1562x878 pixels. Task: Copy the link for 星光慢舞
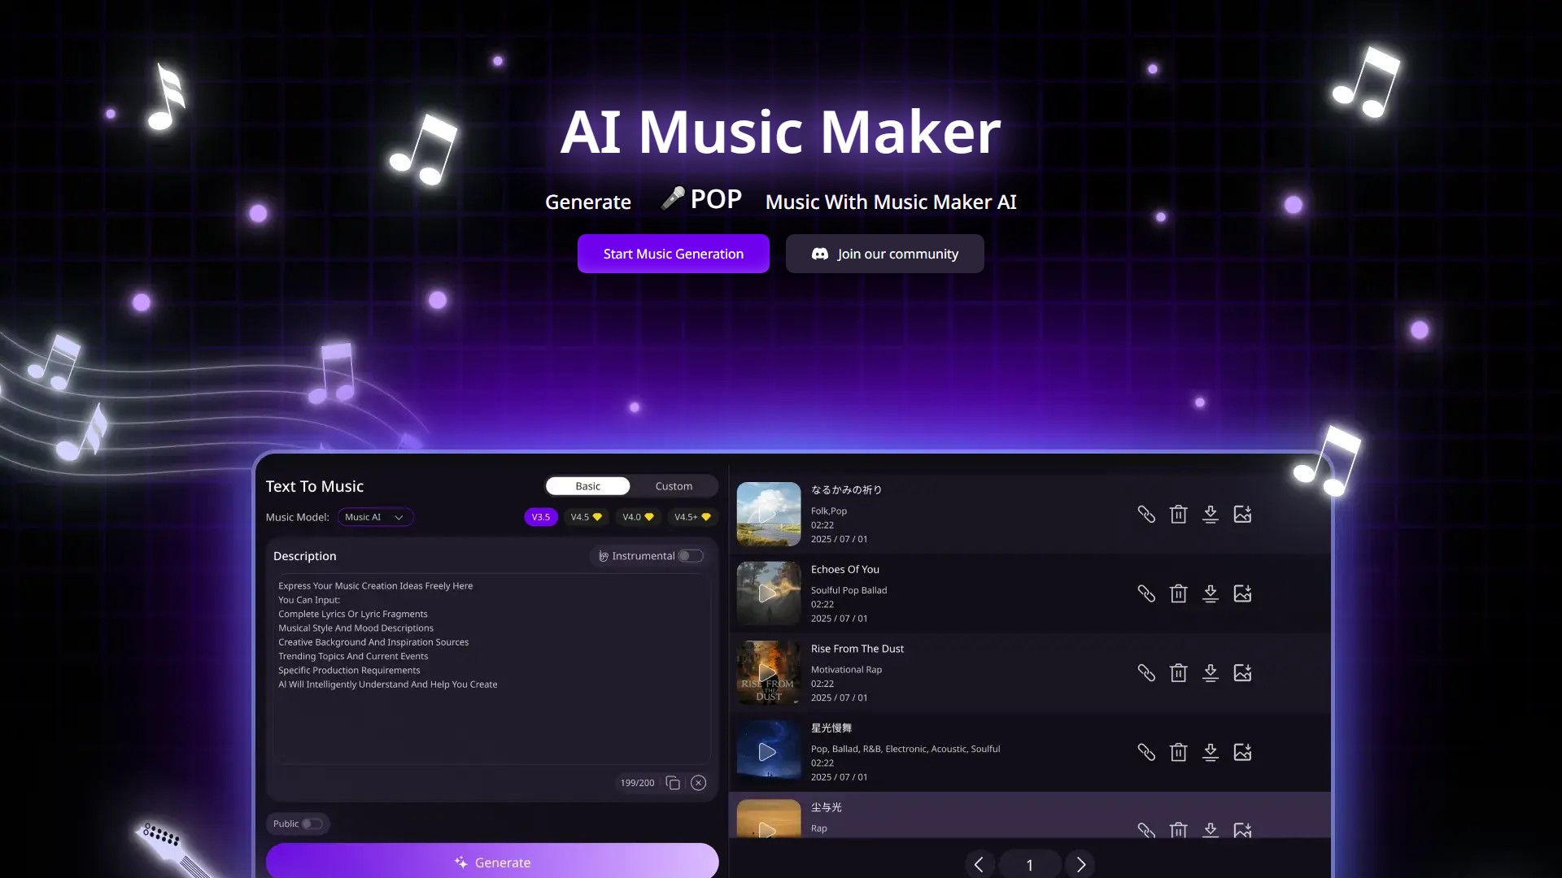point(1146,752)
